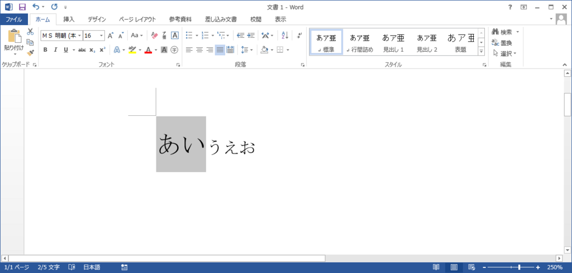Click the 250% zoom level
This screenshot has height=273, width=572.
[555, 267]
